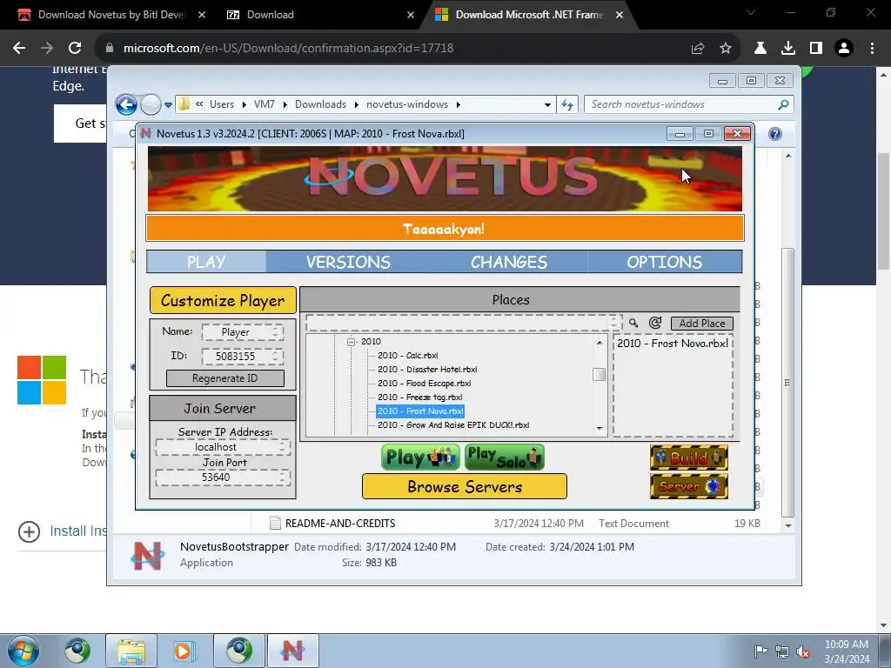The image size is (891, 668).
Task: Open Windows Media Player taskbar icon
Action: tap(183, 651)
